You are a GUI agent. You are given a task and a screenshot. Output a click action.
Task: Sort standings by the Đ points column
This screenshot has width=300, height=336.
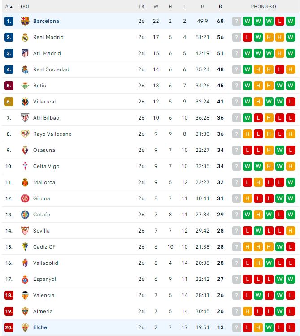[220, 7]
